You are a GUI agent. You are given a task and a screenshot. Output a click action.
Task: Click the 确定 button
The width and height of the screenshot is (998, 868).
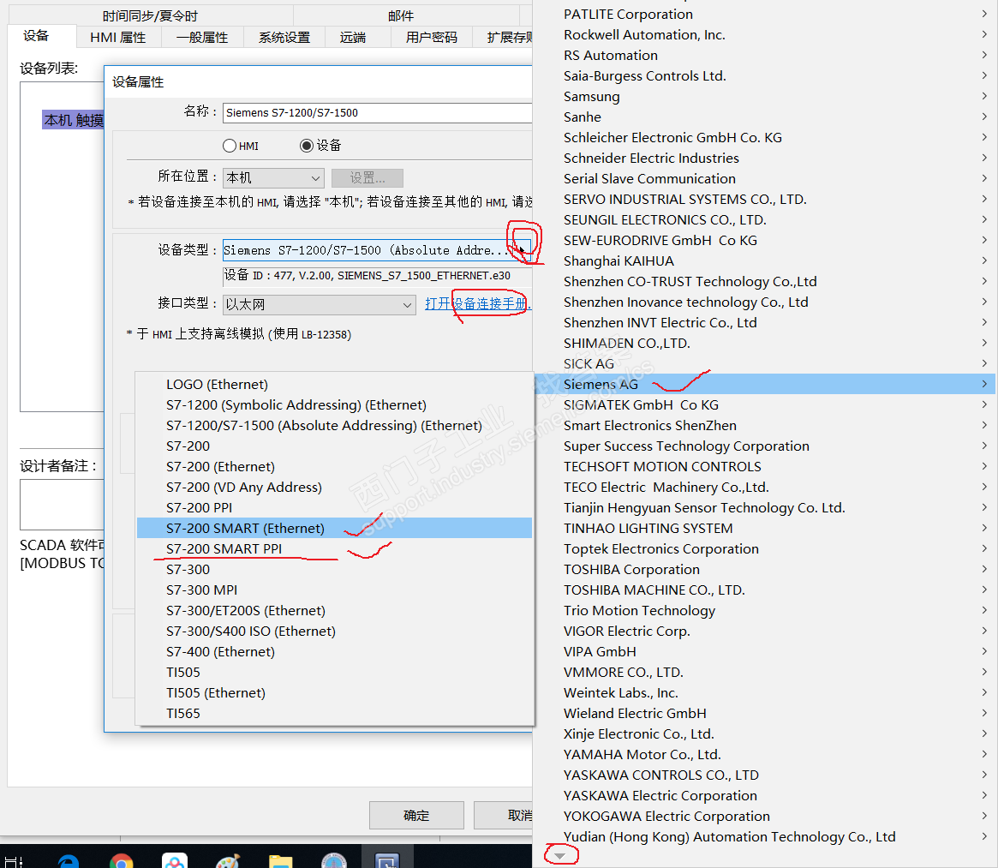pos(416,815)
